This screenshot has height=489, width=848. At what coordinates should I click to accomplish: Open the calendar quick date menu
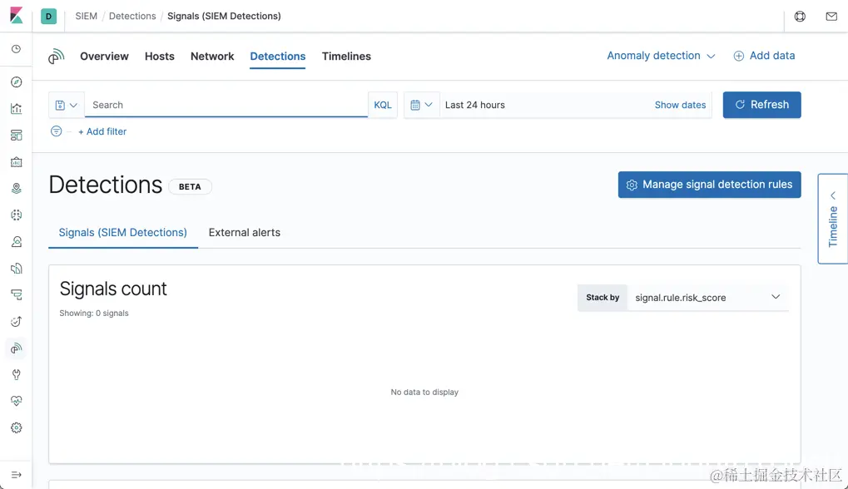[x=421, y=105]
